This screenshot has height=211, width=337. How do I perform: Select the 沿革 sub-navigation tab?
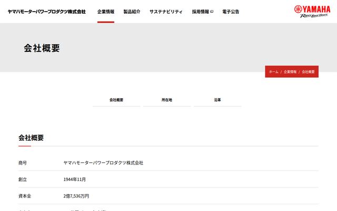click(x=217, y=100)
